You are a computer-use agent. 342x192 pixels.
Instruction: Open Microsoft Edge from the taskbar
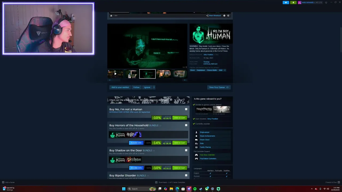click(177, 189)
